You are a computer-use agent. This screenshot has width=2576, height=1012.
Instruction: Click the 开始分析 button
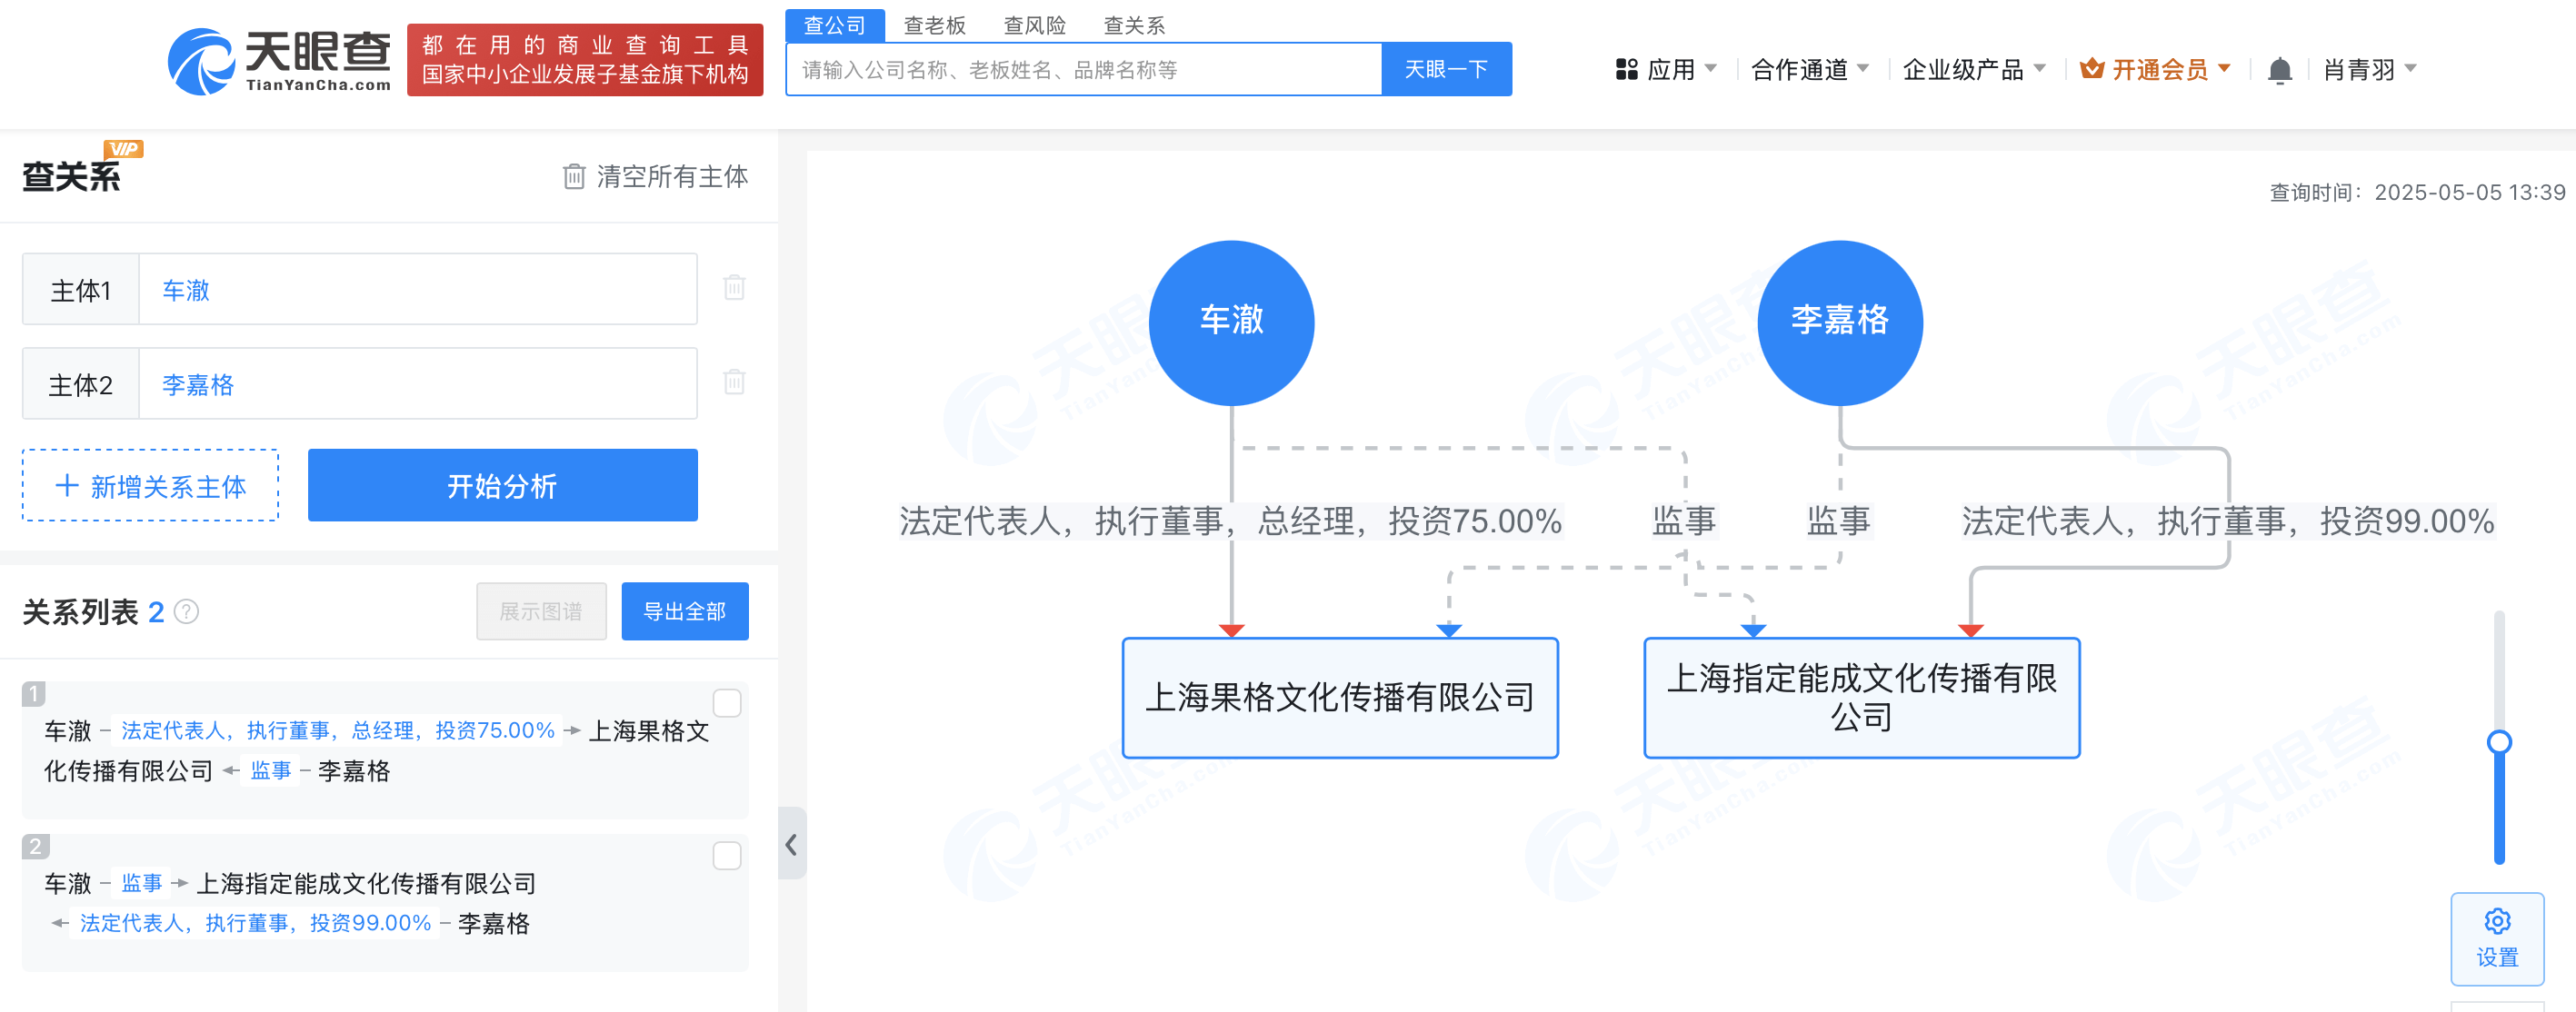pos(502,485)
